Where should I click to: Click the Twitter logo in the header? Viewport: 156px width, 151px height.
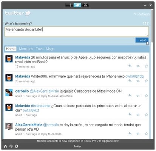[18, 13]
